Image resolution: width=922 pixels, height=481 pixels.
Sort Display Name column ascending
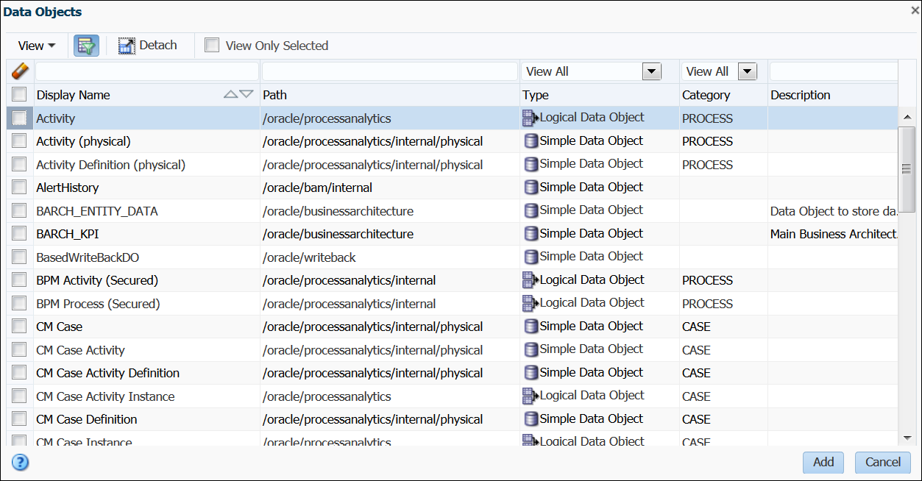(230, 94)
